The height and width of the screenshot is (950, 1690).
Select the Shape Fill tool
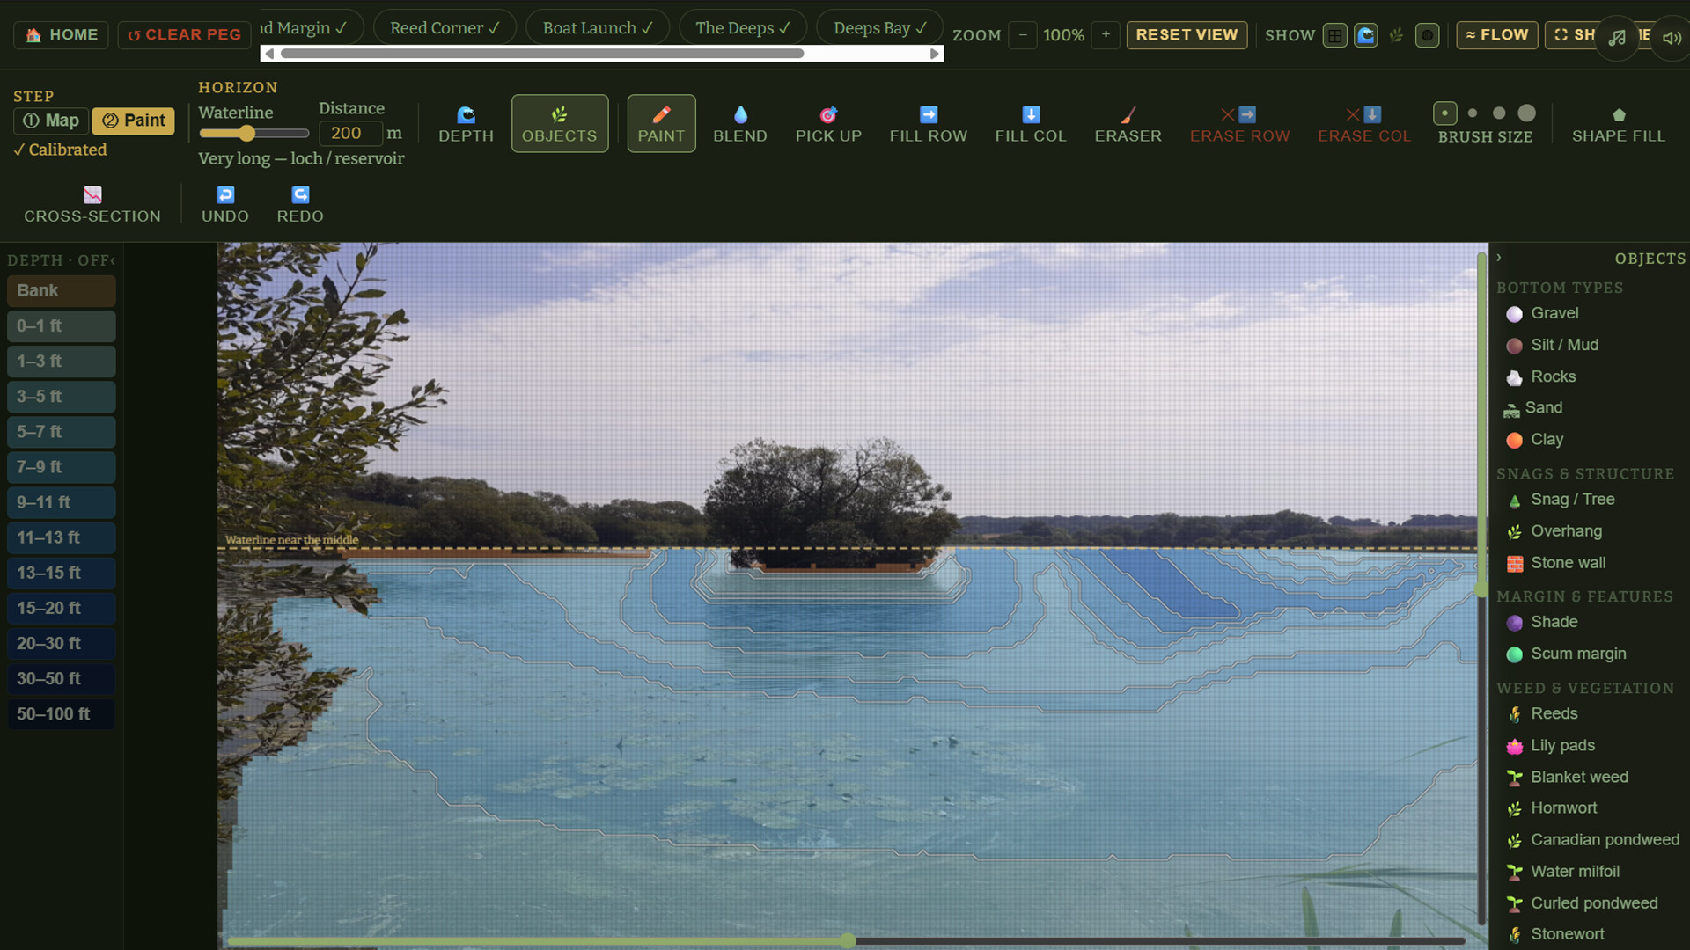1618,124
